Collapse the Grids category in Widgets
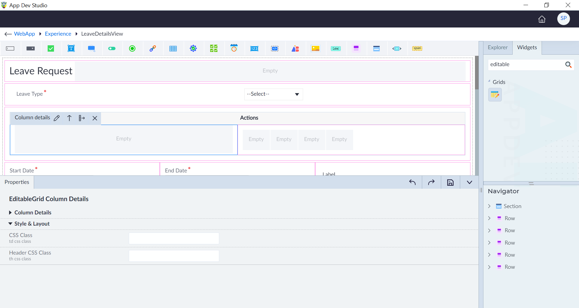 click(489, 81)
